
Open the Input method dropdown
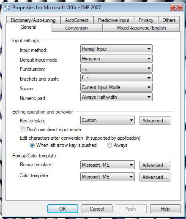[x=116, y=49]
